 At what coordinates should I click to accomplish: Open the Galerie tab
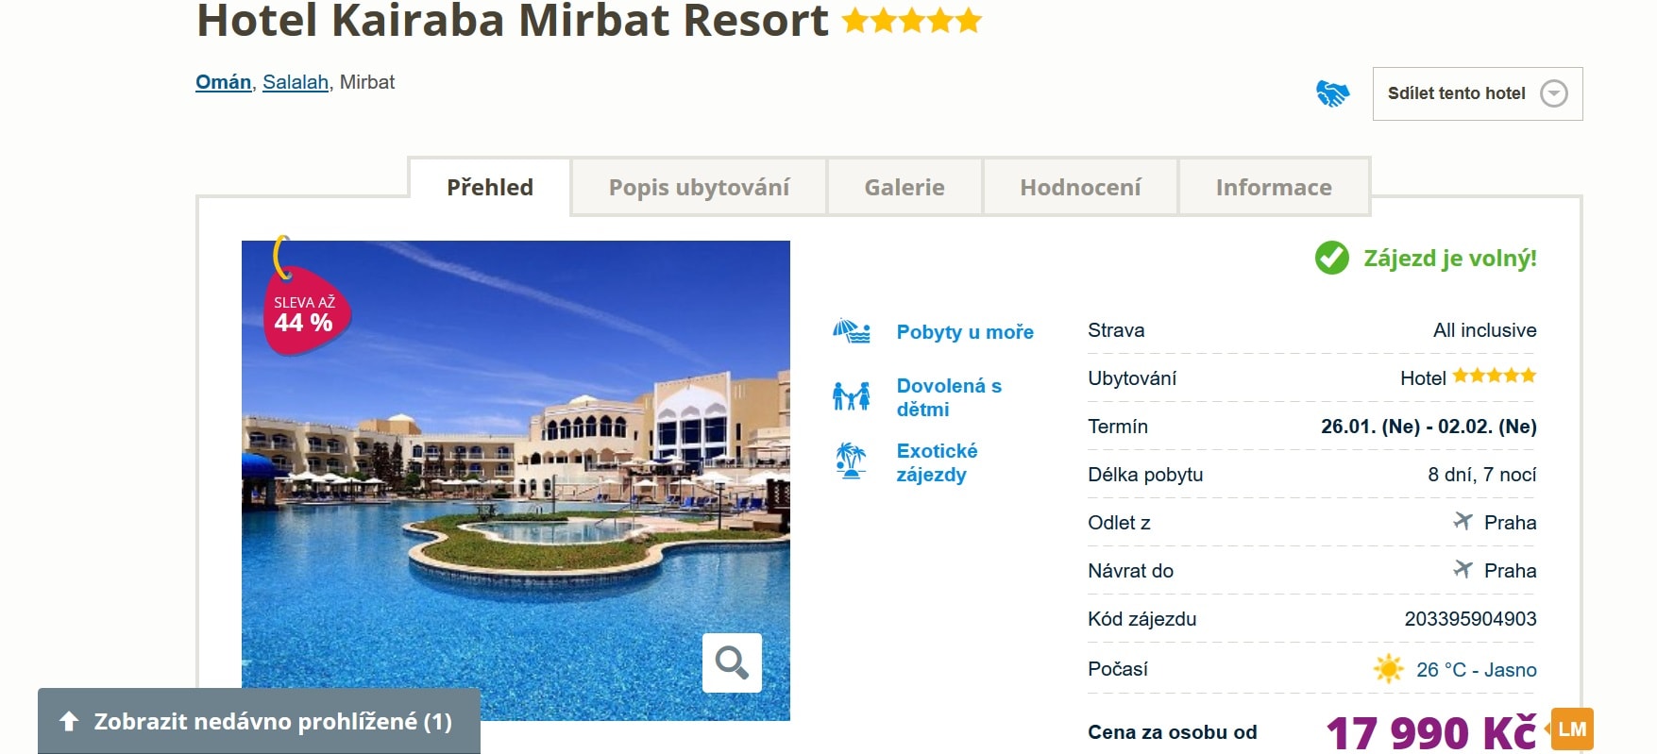[x=905, y=187]
